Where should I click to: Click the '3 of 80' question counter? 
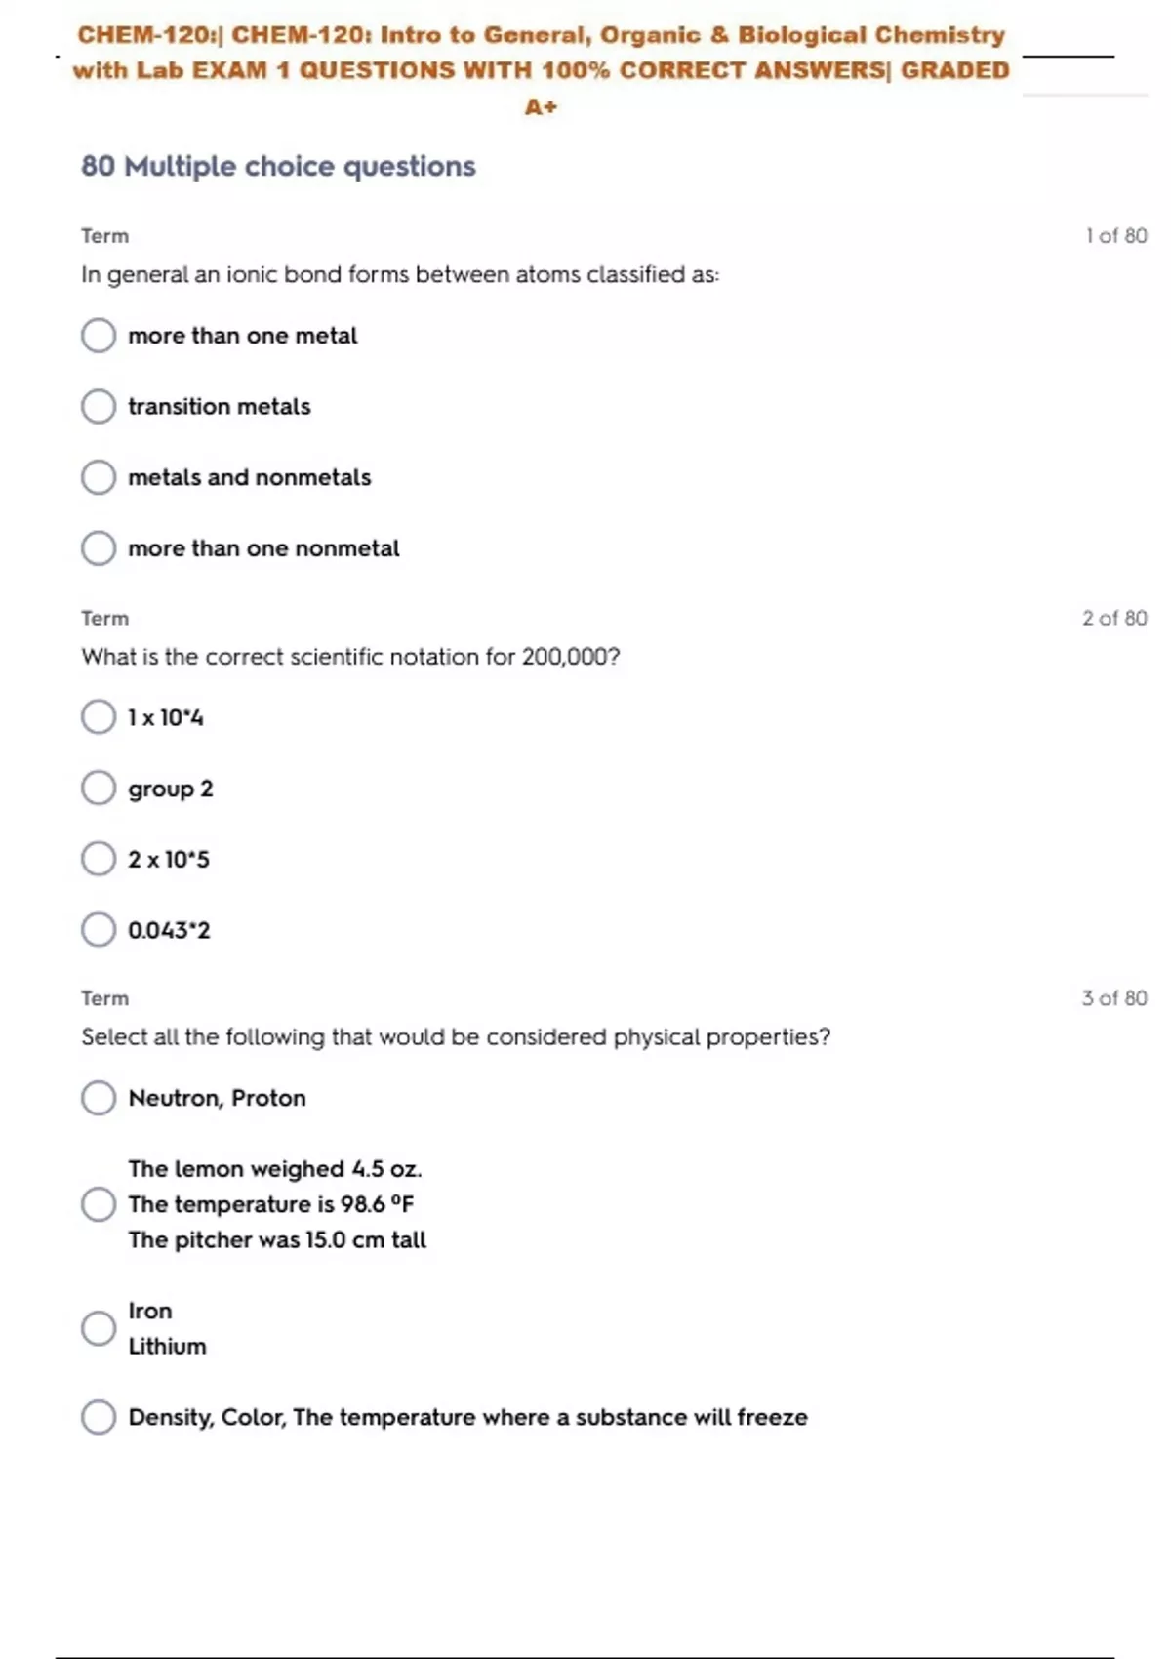pyautogui.click(x=1114, y=998)
